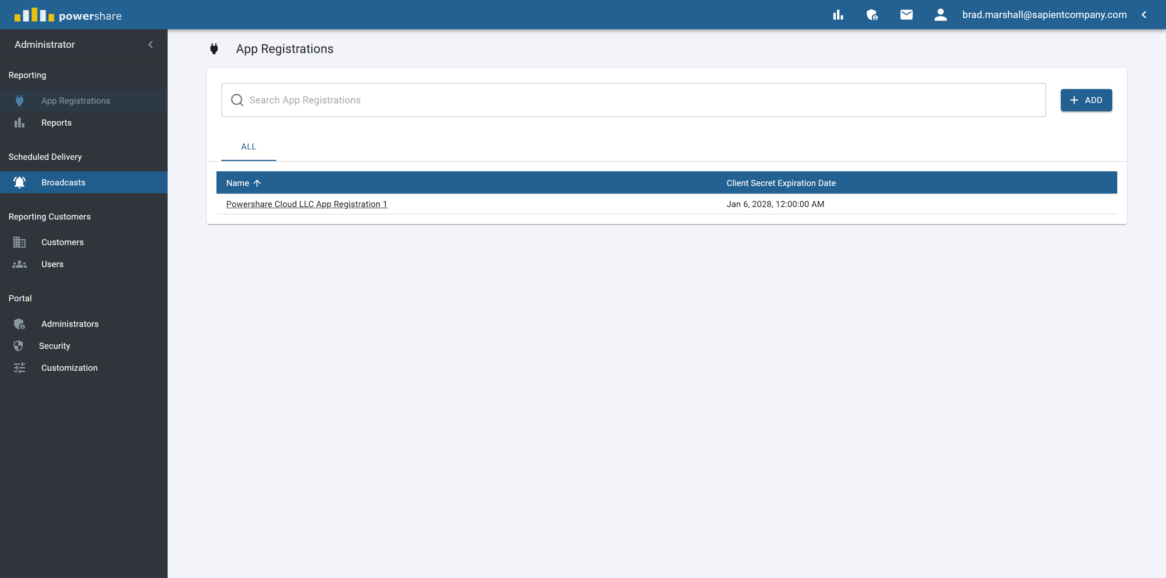Click the Search App Registrations field
This screenshot has width=1166, height=578.
point(634,100)
